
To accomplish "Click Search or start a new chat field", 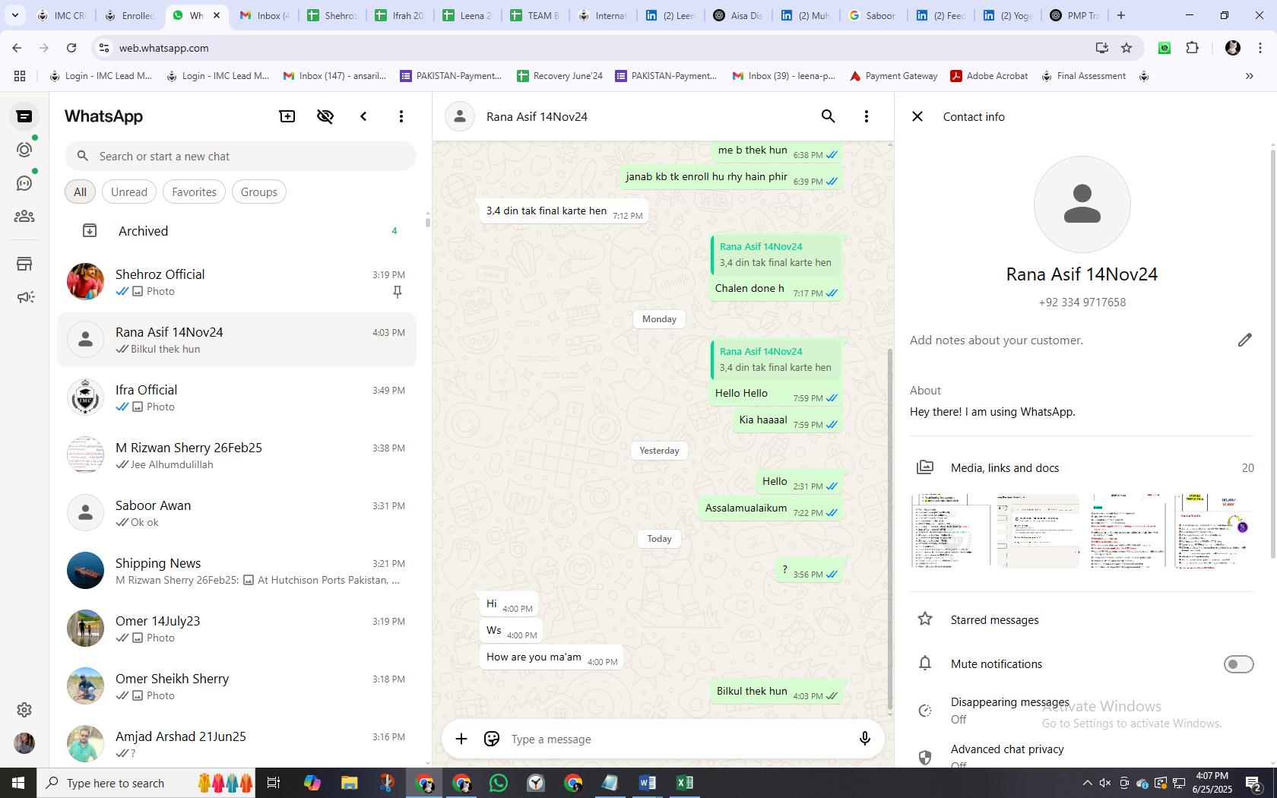I will pyautogui.click(x=240, y=157).
